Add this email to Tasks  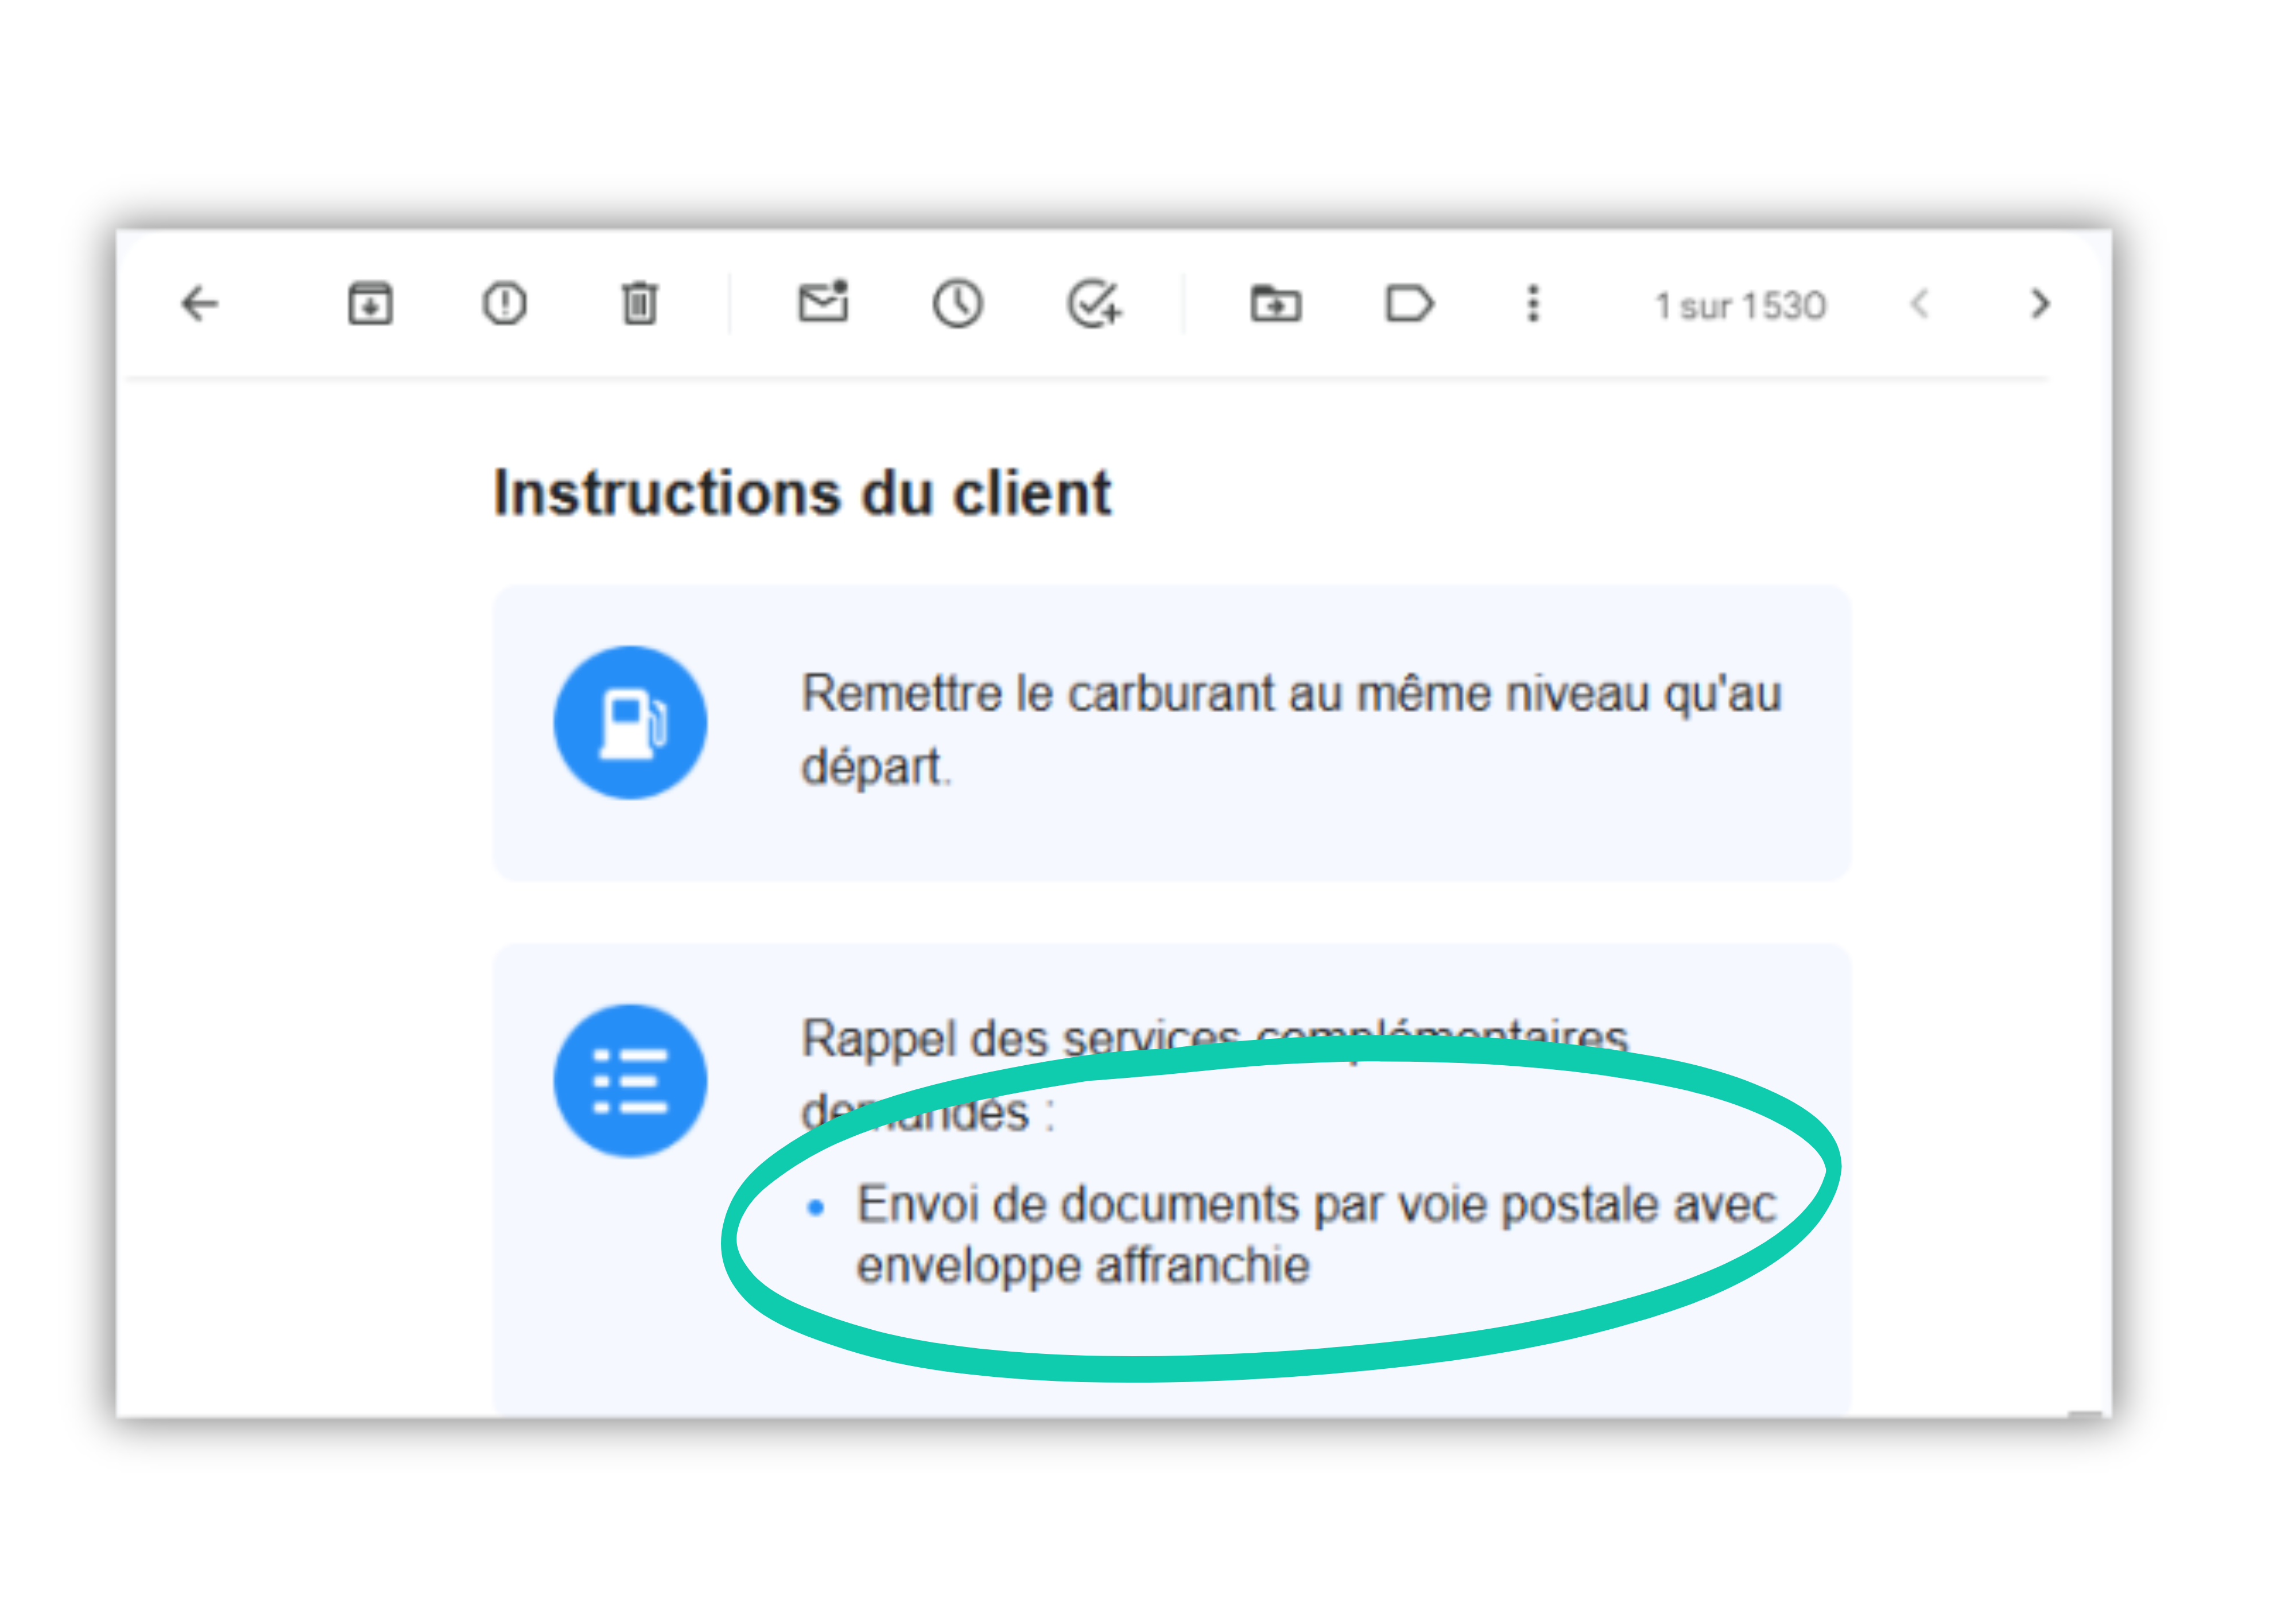tap(1094, 303)
